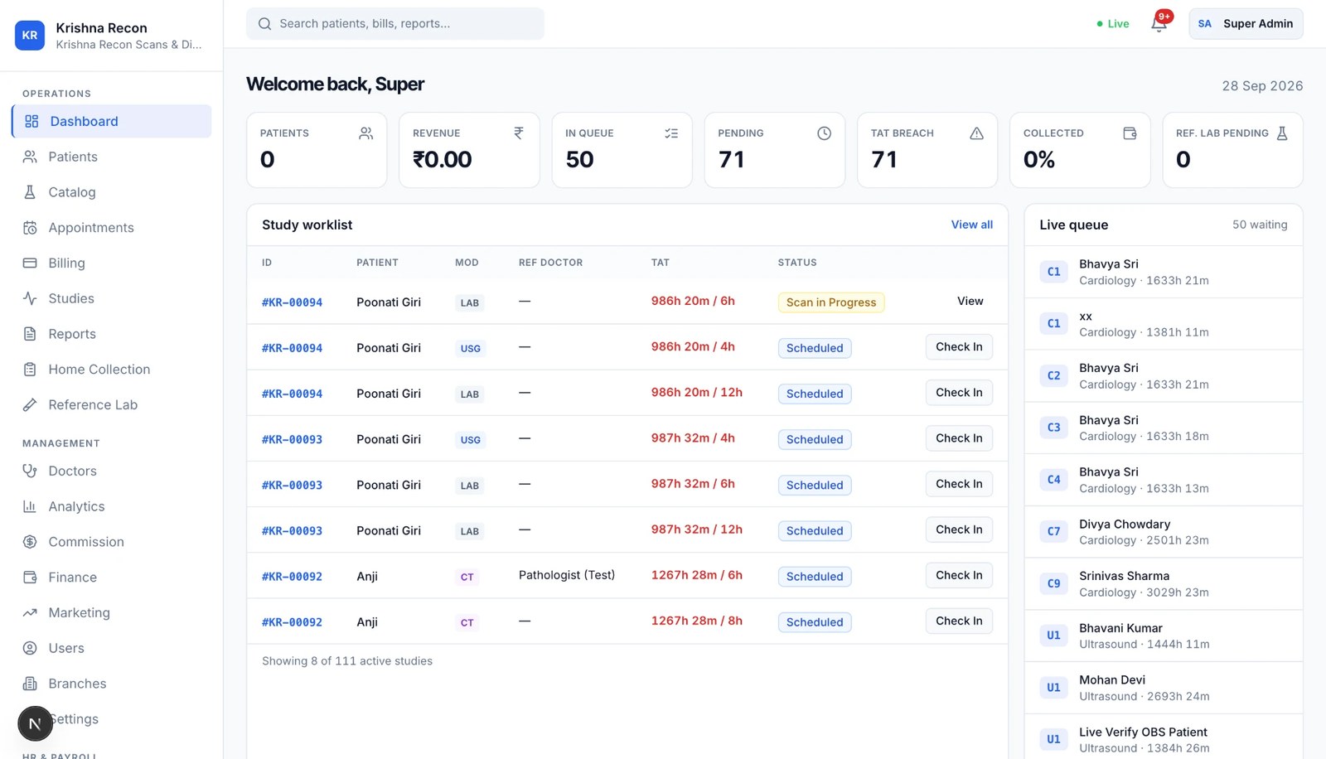The image size is (1326, 759).
Task: Click the Patients sidebar icon
Action: tap(30, 157)
